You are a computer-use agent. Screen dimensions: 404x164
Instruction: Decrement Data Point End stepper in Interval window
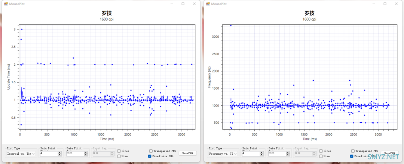pos(86,155)
